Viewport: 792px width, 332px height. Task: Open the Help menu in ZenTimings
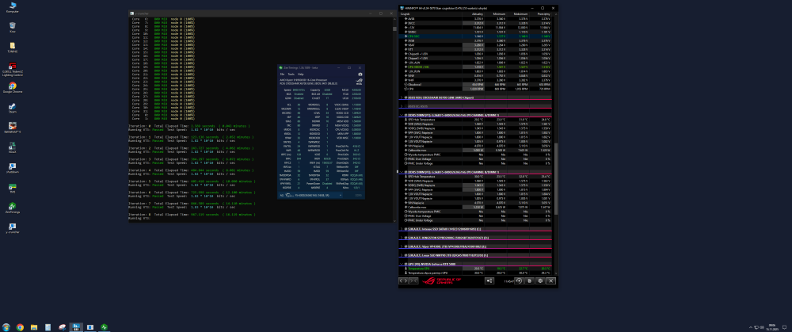coord(301,74)
